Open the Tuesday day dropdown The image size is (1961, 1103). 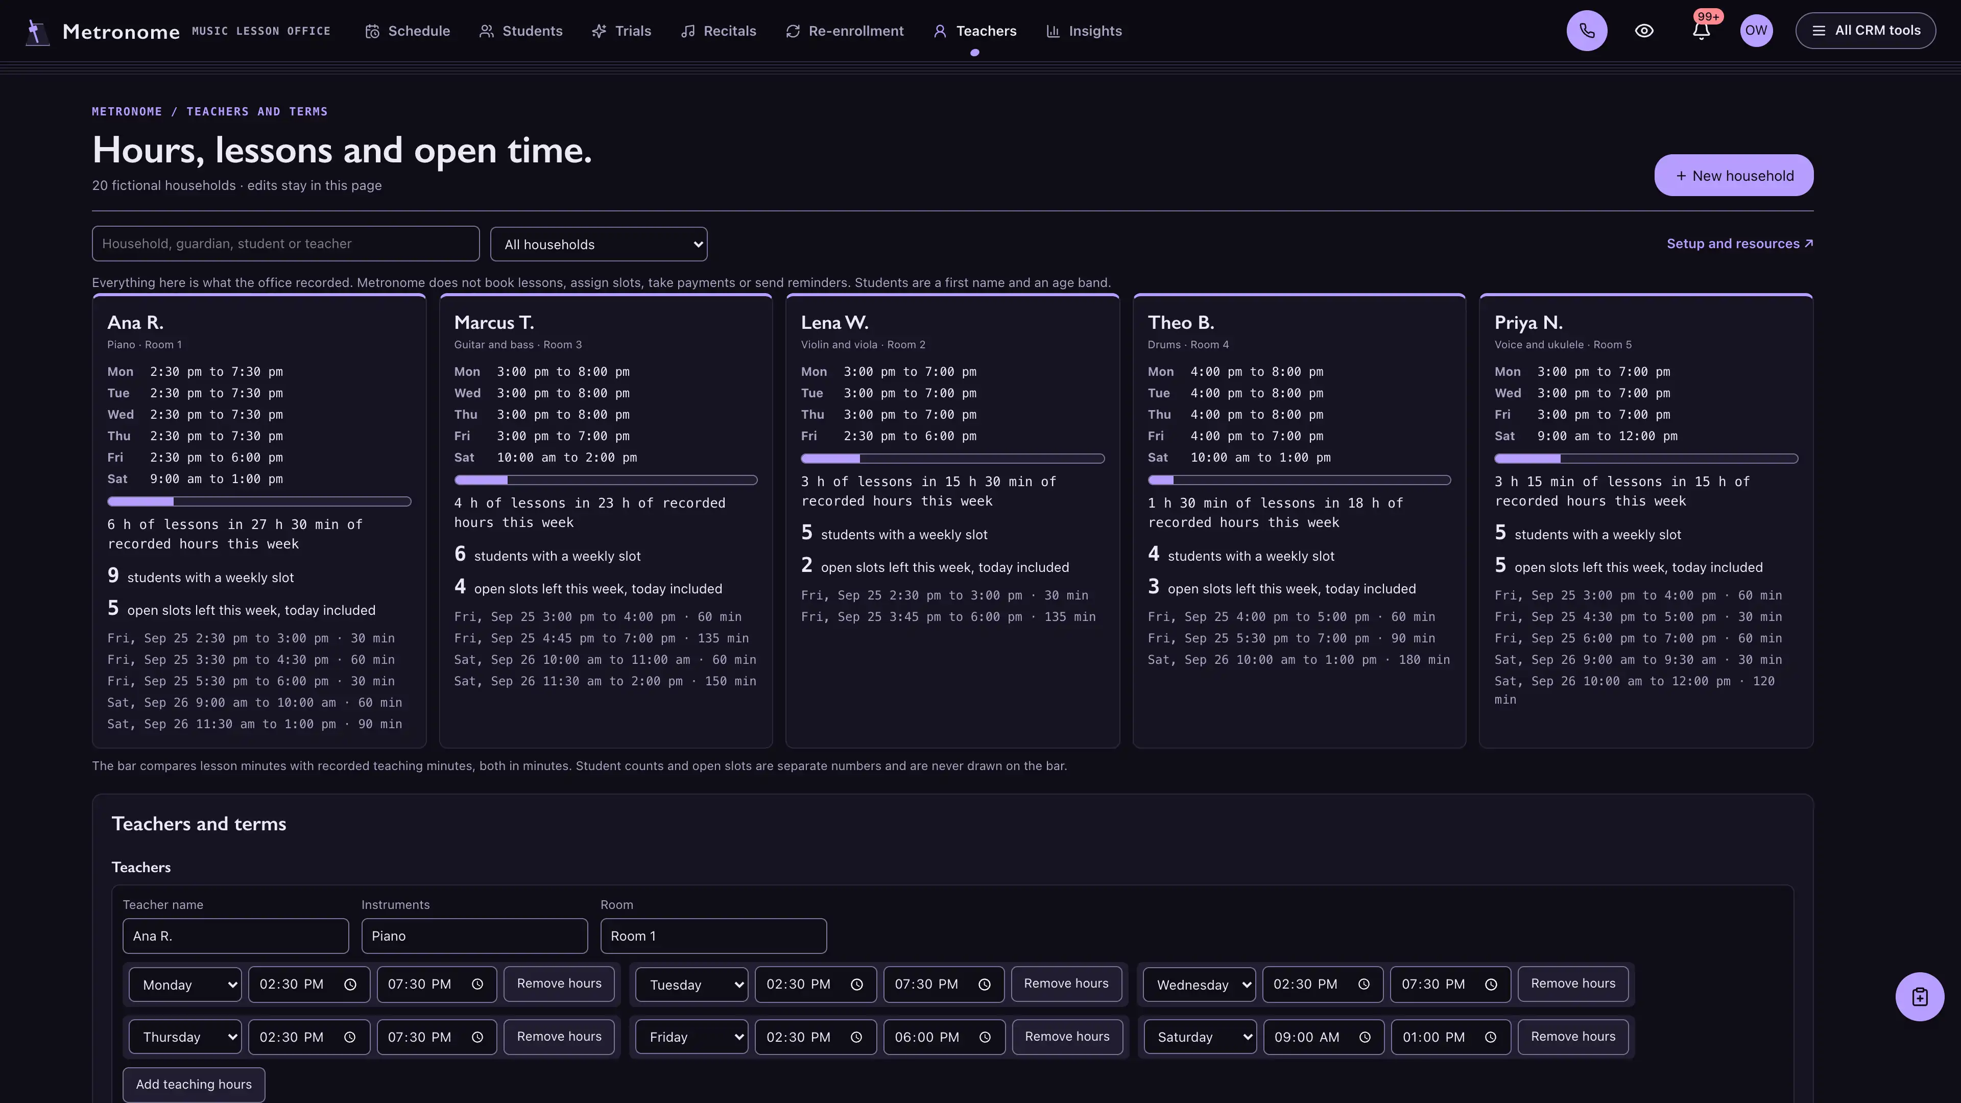(692, 984)
